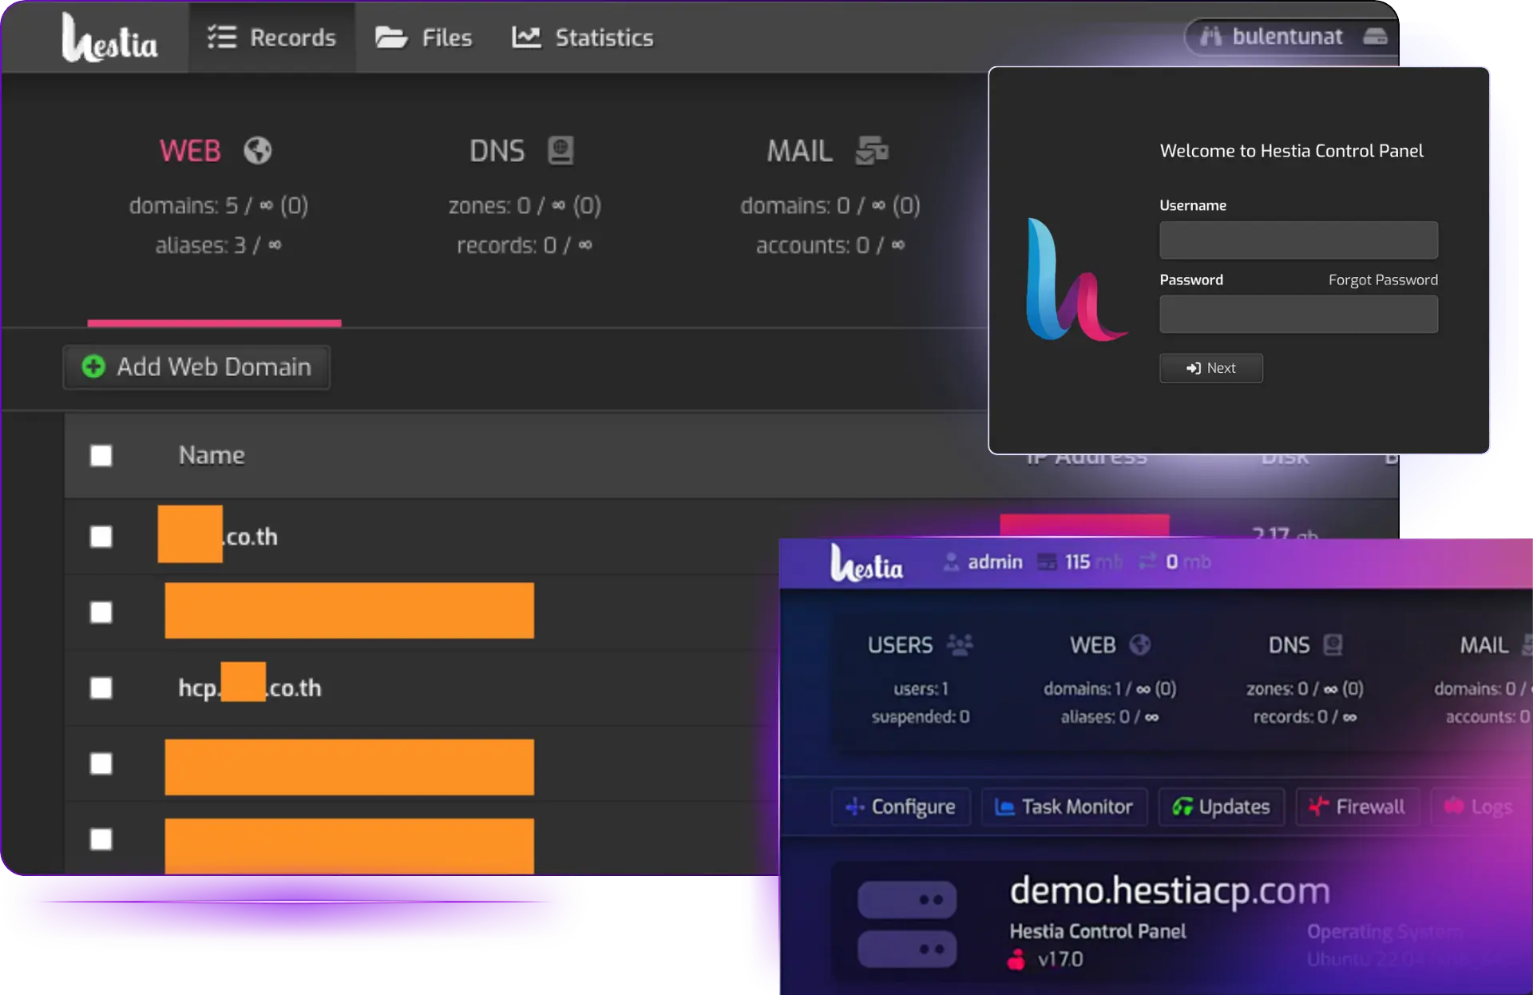Check the box in second domain row
The image size is (1533, 995).
pos(101,612)
